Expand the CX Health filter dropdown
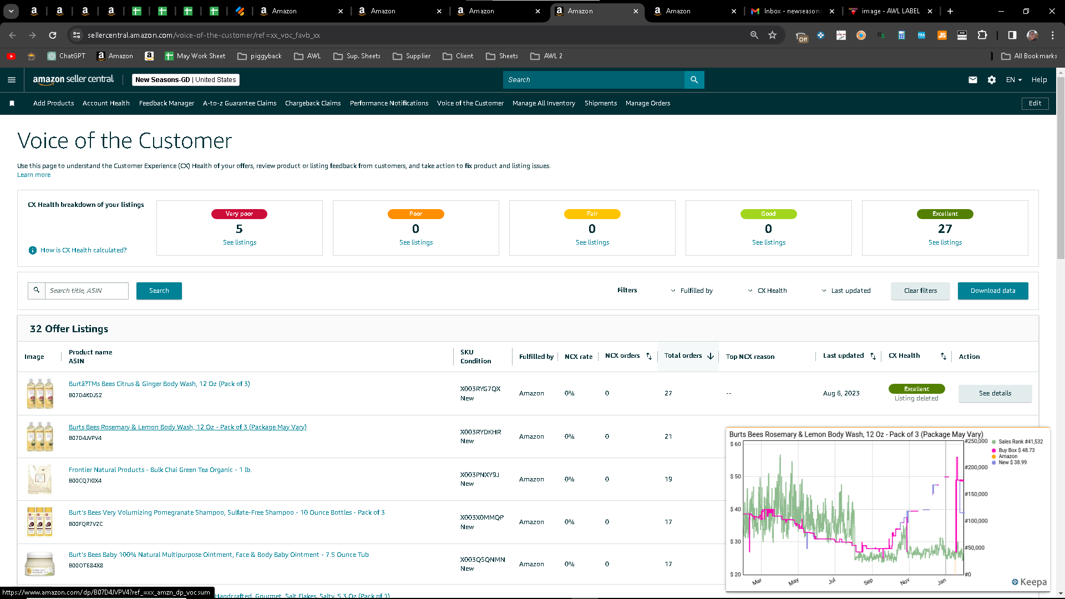Screen dimensions: 1065x599 (x=767, y=291)
